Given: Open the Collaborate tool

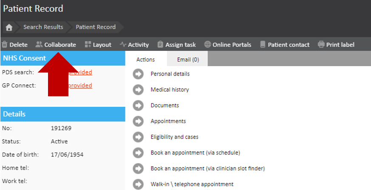Looking at the screenshot, I should point(56,45).
